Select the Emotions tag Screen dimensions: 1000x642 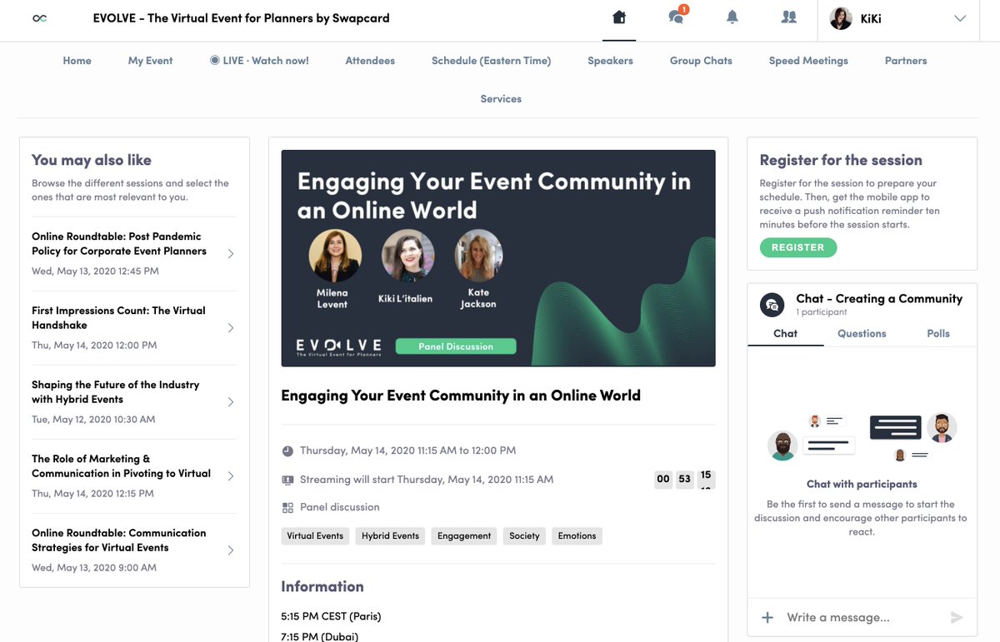(577, 536)
